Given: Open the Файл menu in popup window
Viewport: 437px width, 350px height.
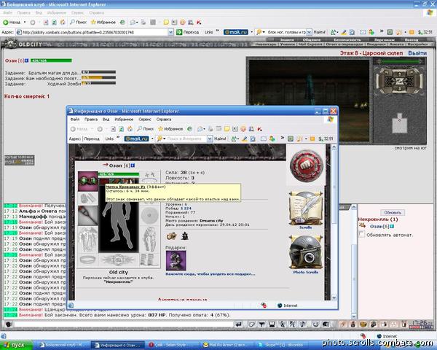Looking at the screenshot, I should [75, 120].
